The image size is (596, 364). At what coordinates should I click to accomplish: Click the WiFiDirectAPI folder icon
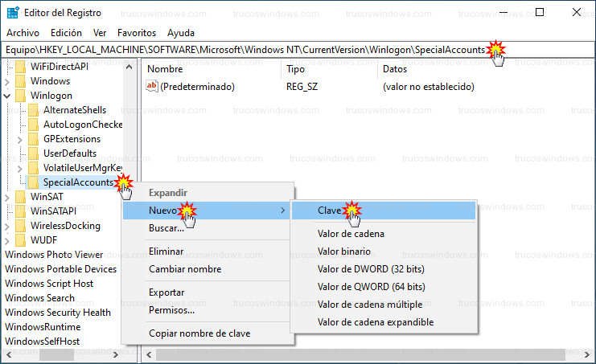20,67
